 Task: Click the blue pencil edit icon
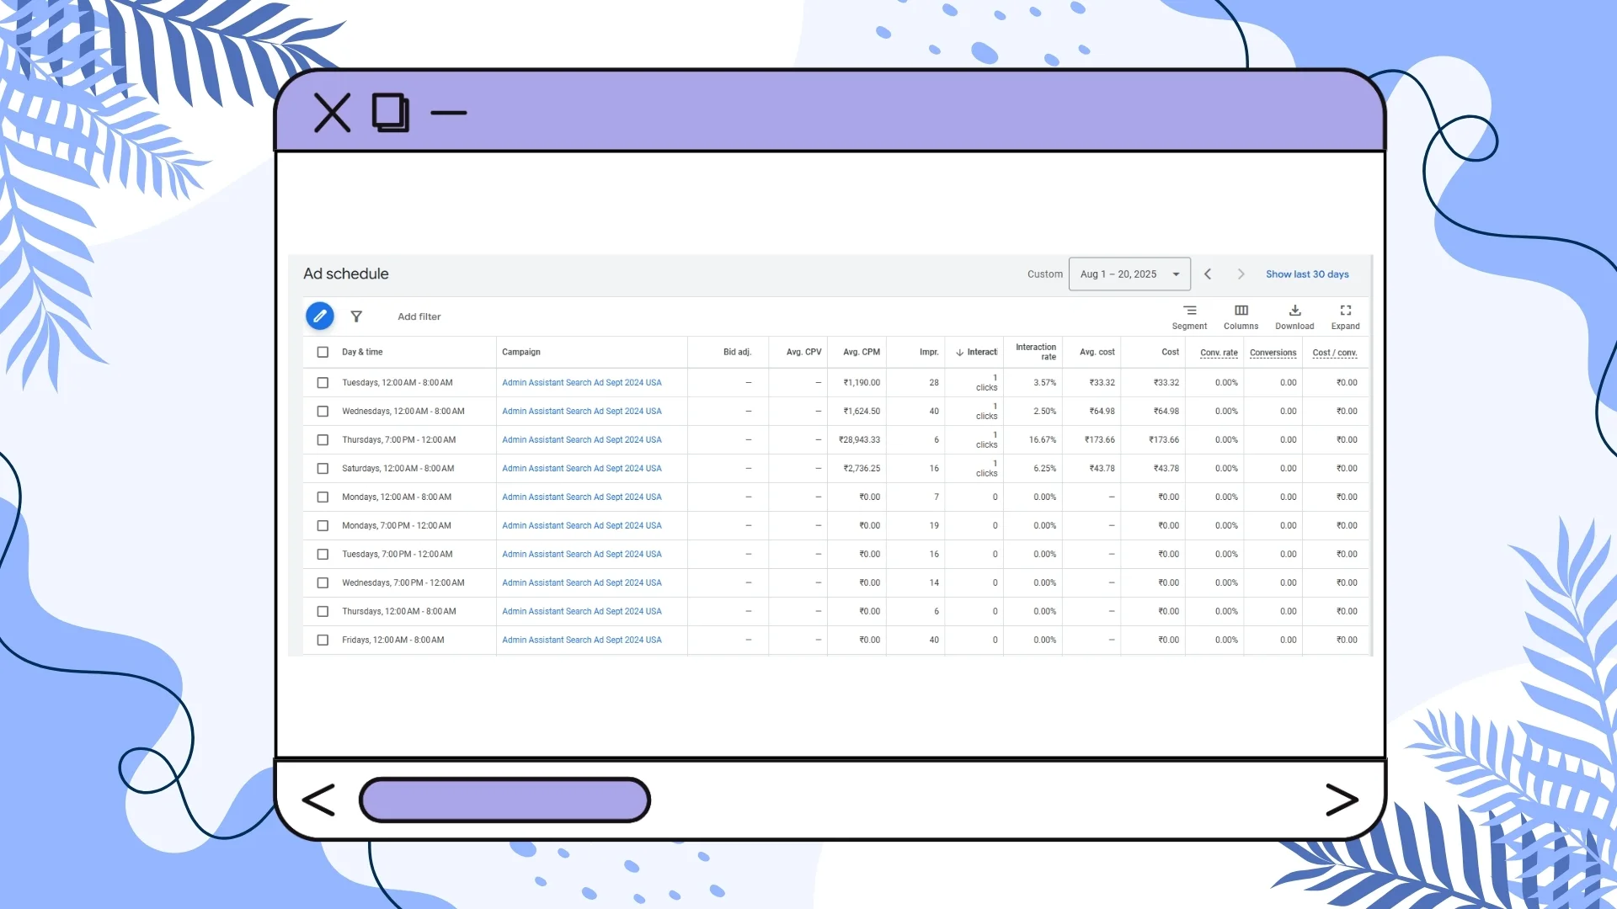[319, 316]
